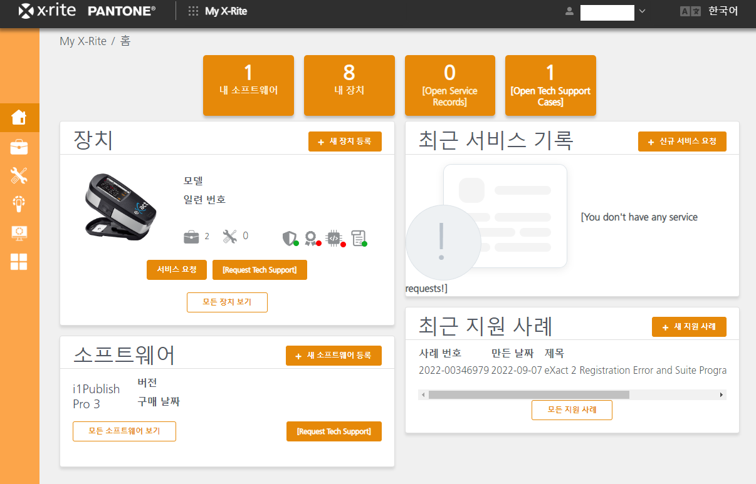Click 모든 소프트웨어 보기 button
The image size is (756, 484).
[124, 431]
